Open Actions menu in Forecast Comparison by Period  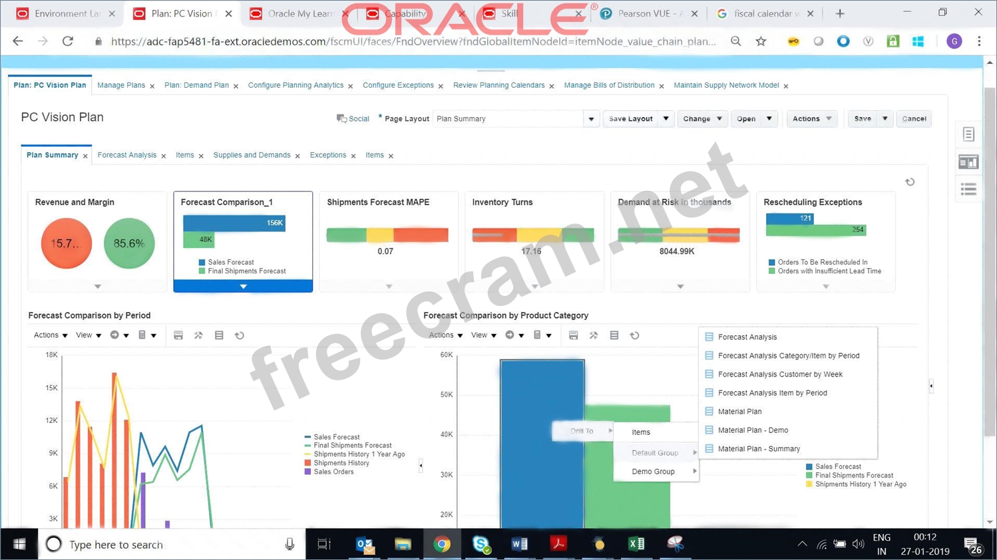[x=51, y=335]
